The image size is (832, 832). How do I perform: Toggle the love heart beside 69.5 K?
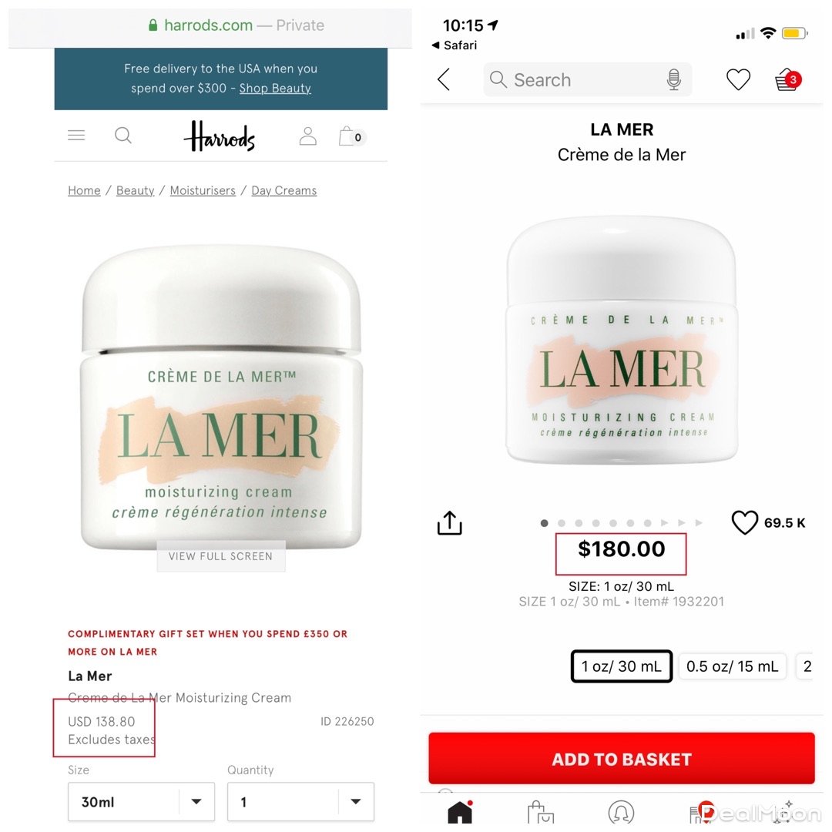744,522
